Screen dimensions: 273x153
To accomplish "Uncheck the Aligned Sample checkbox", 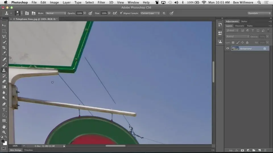I will point(121,13).
